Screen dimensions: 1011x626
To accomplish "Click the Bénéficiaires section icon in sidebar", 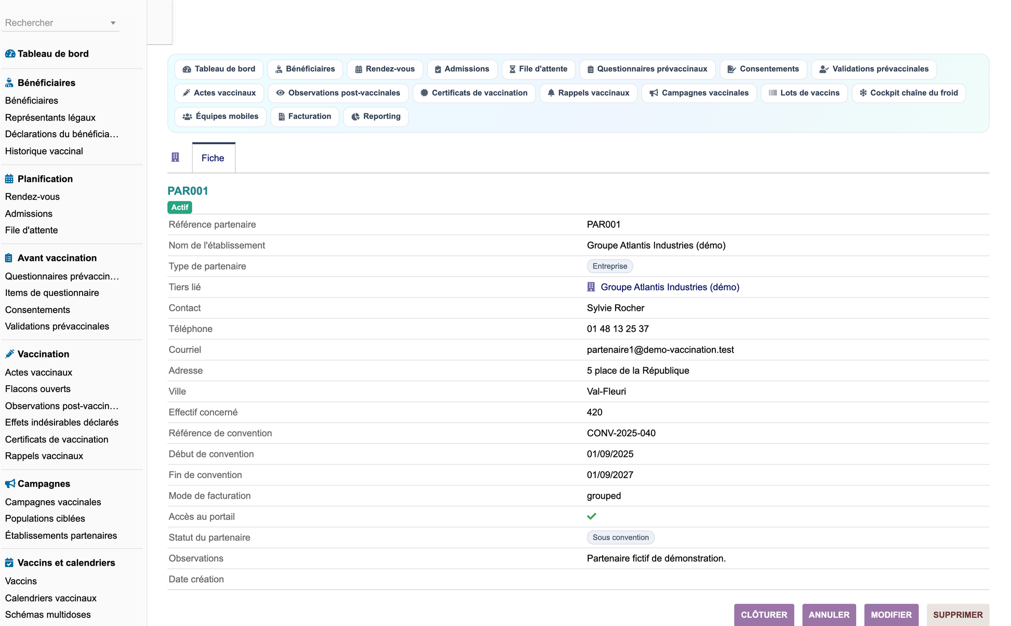I will tap(9, 83).
